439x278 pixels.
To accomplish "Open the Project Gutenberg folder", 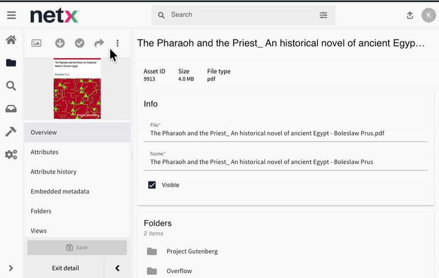I will coord(192,251).
